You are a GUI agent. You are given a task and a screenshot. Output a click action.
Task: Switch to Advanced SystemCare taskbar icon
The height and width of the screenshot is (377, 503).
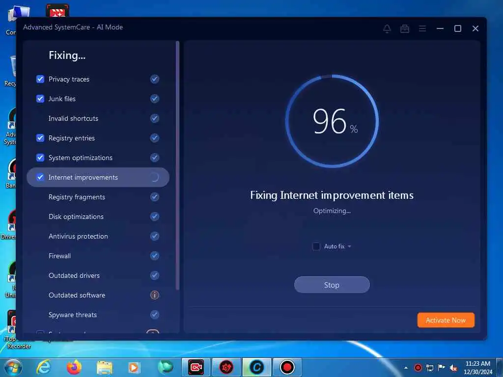click(x=256, y=367)
